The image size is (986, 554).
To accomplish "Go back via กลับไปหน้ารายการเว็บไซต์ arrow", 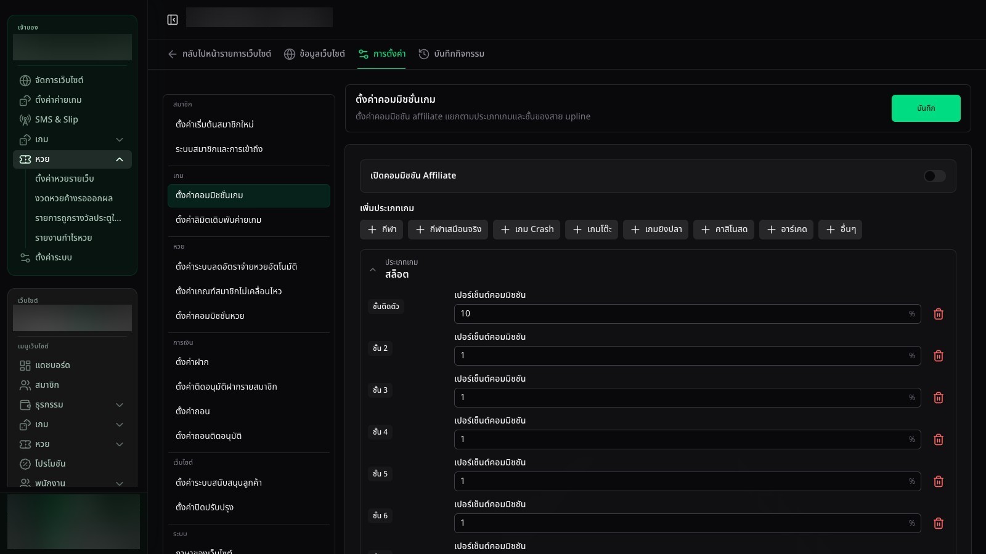I will (173, 54).
